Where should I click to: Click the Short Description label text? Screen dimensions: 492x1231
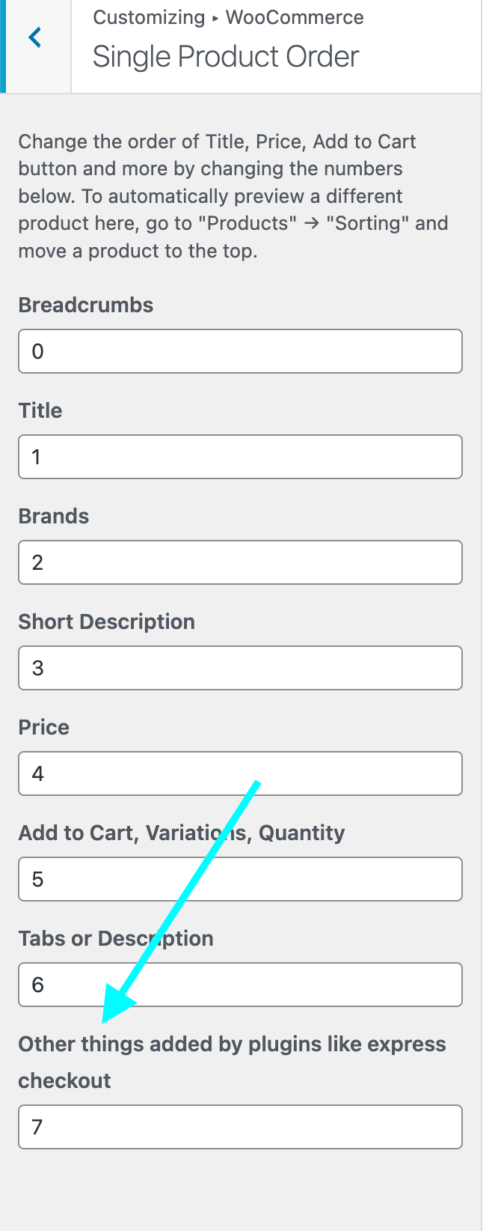point(107,622)
